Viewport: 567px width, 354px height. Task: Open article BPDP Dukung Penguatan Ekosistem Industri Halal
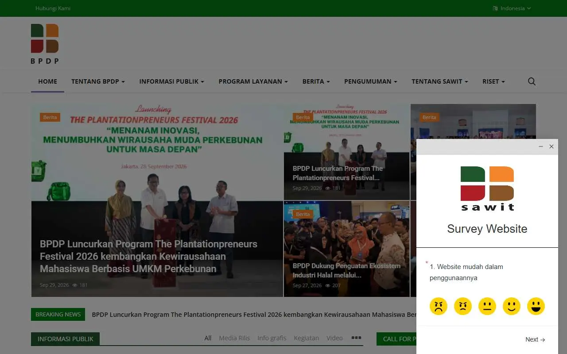346,270
